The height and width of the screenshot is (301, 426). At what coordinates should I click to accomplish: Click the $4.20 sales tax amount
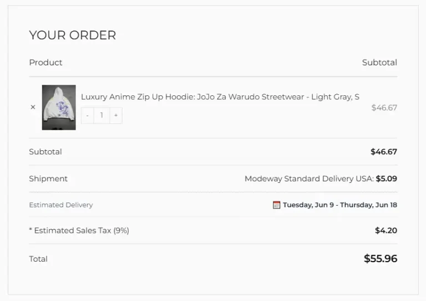pos(386,231)
